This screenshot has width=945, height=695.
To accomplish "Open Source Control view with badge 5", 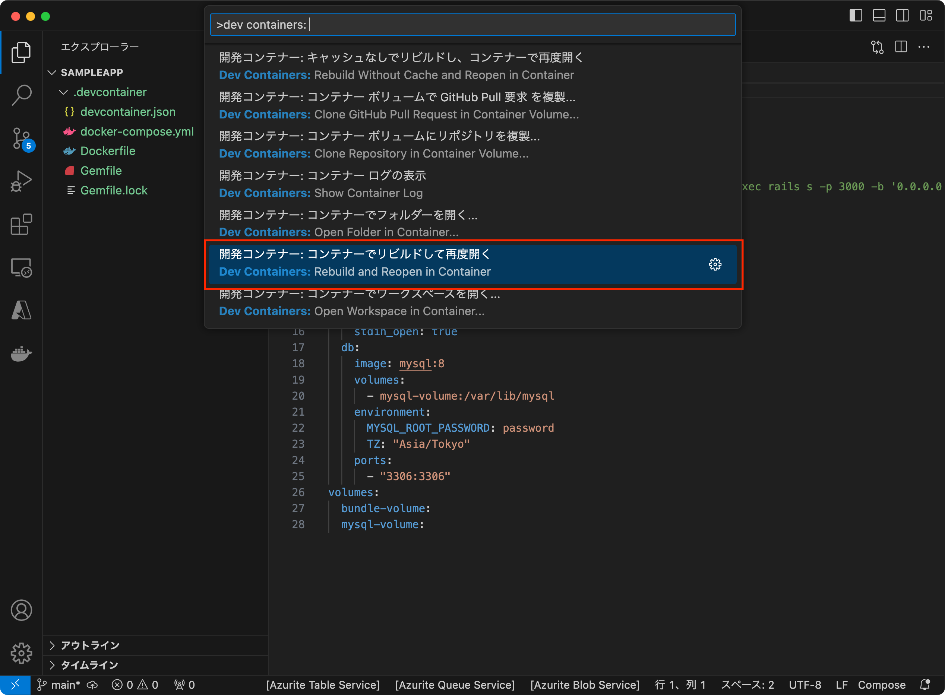I will [x=21, y=139].
